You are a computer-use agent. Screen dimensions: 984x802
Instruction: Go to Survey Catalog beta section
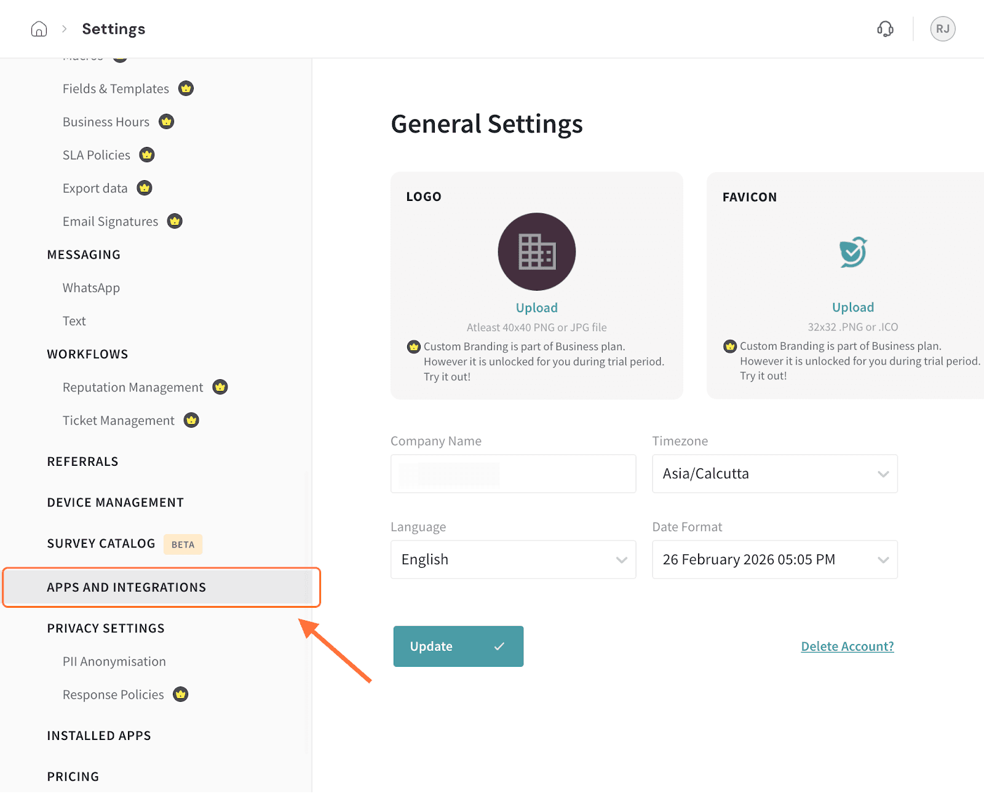pos(101,544)
